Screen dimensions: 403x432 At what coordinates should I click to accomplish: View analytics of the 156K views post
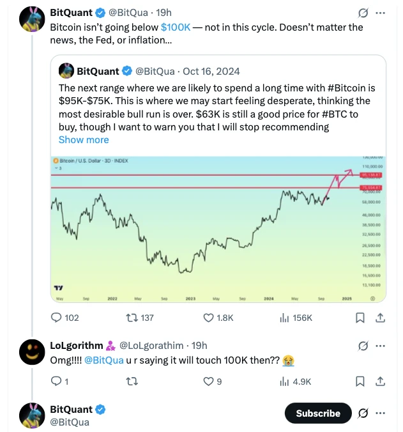pyautogui.click(x=285, y=318)
